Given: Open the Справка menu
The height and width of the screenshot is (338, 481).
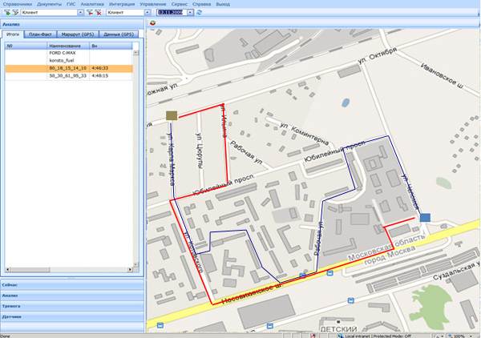Looking at the screenshot, I should [x=201, y=4].
